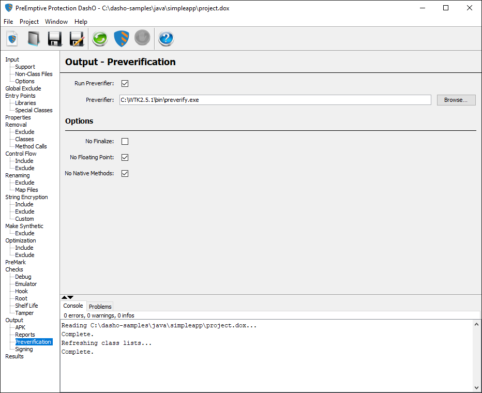Select Non-Class Files tree item
This screenshot has height=393, width=482.
tap(34, 74)
